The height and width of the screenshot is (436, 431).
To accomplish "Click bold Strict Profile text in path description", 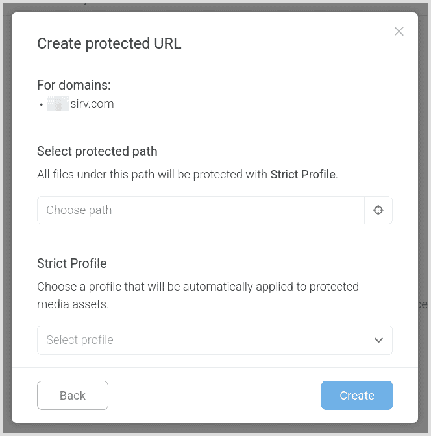I will pos(302,175).
